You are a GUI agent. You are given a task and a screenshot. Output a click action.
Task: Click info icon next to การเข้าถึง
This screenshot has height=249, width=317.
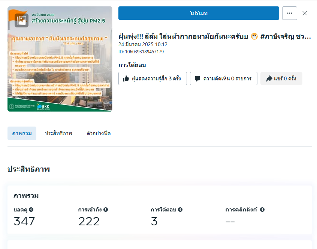point(106,210)
